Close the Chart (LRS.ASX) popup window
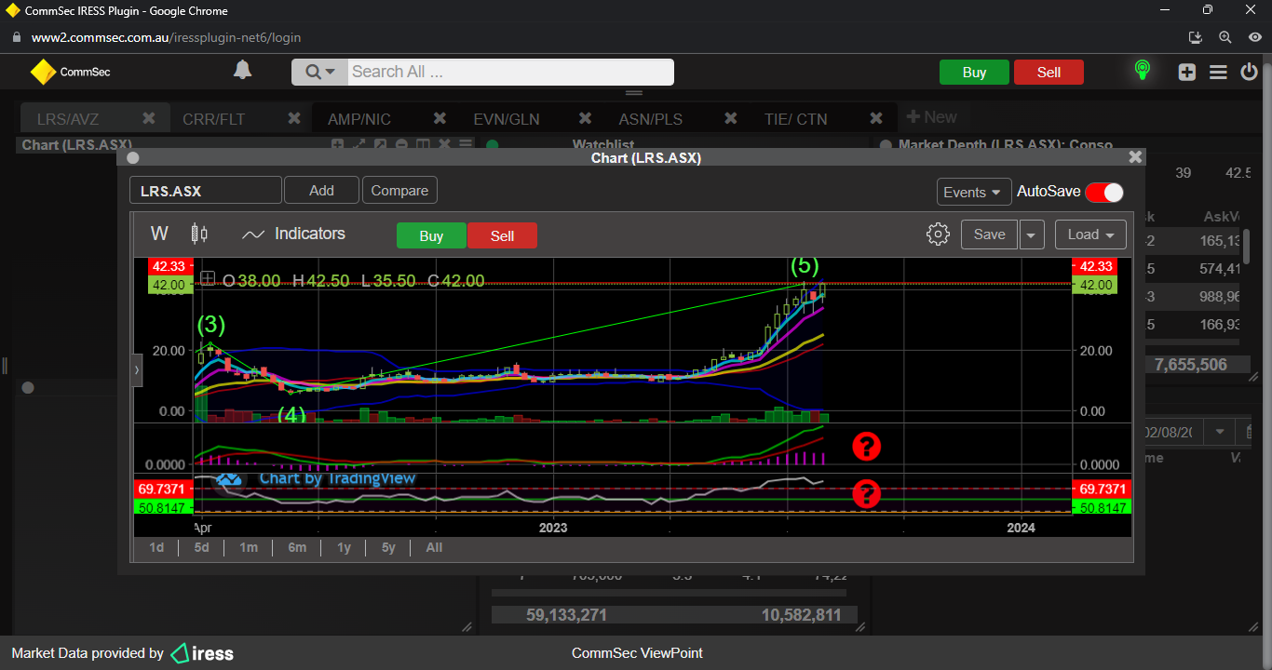The width and height of the screenshot is (1272, 670). 1134,157
